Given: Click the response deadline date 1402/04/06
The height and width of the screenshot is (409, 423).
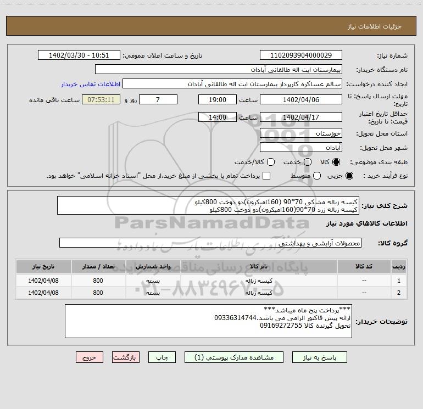Looking at the screenshot, I should 301,99.
